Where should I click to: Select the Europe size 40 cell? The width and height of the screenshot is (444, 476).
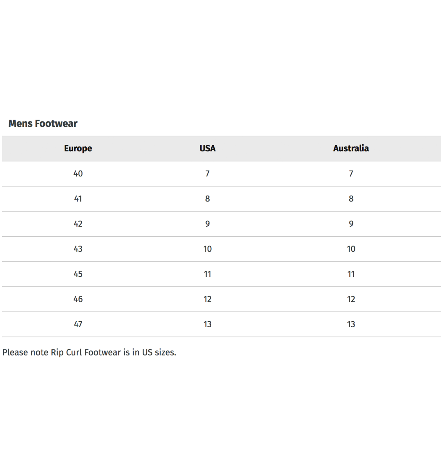click(78, 174)
